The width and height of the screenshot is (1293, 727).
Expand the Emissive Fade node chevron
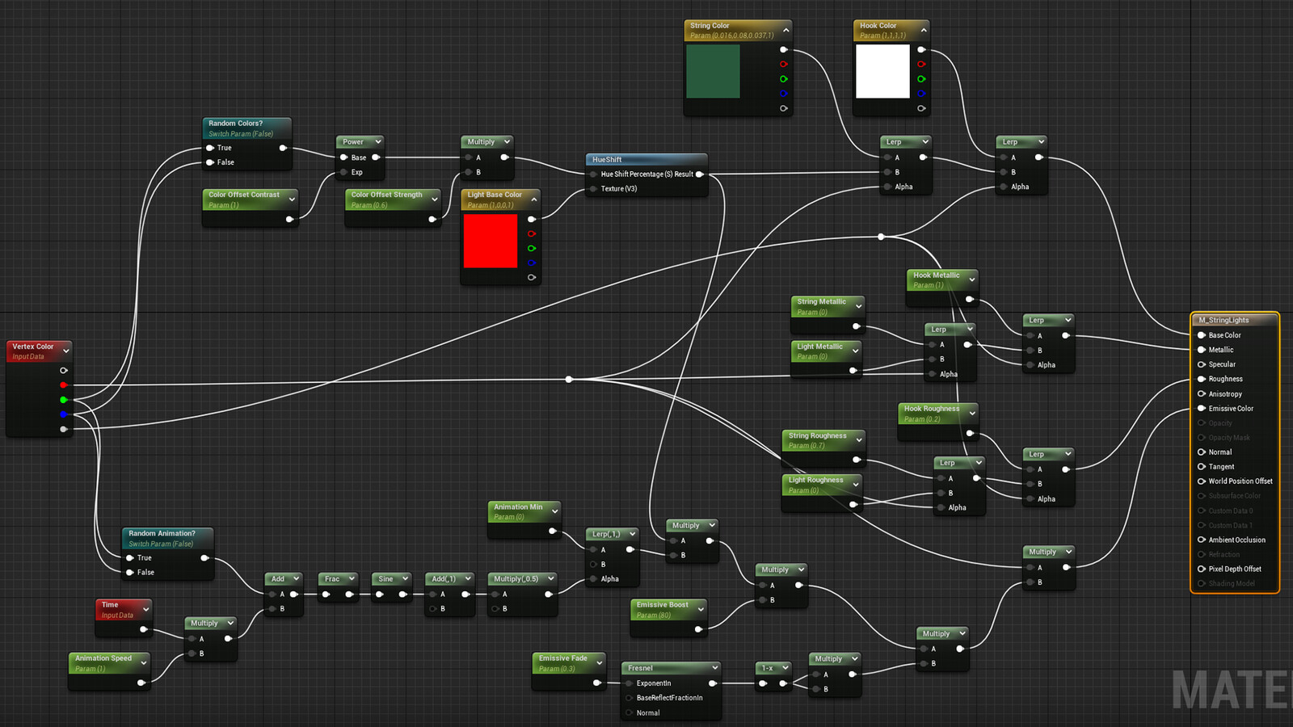(599, 663)
